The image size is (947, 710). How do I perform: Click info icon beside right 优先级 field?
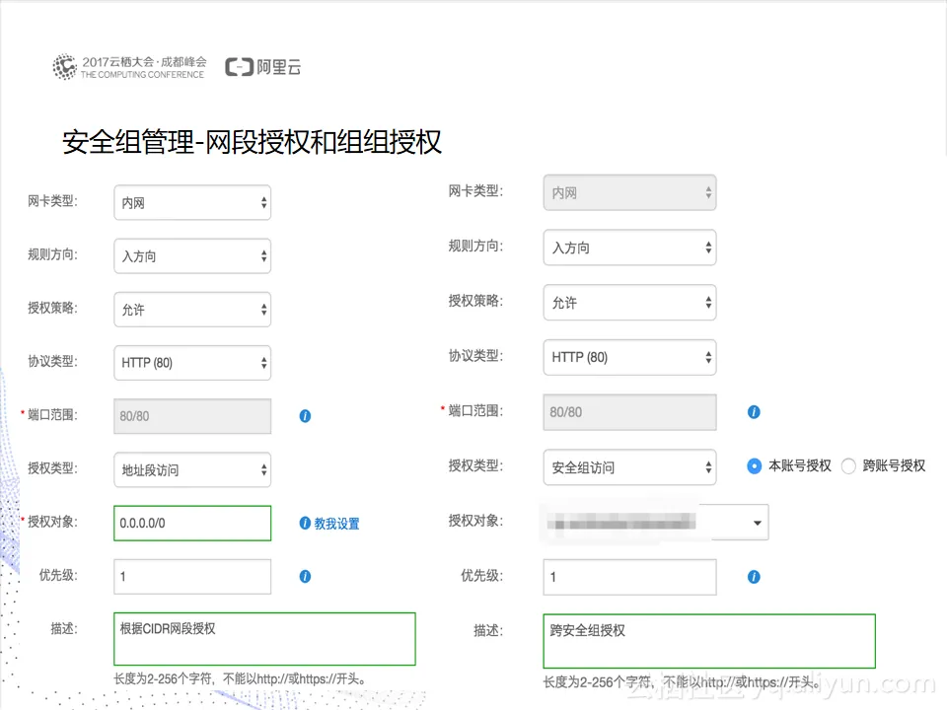coord(754,577)
